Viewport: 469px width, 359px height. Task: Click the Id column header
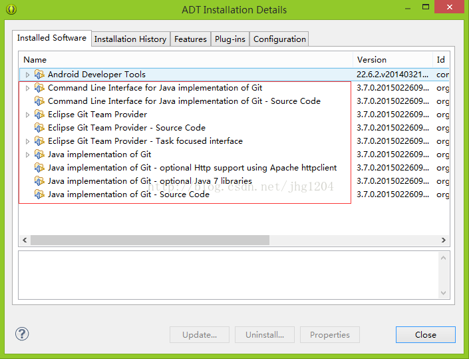point(441,59)
